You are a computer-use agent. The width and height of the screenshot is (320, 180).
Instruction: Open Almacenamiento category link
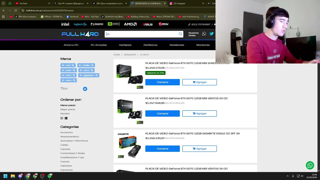[x=69, y=136]
